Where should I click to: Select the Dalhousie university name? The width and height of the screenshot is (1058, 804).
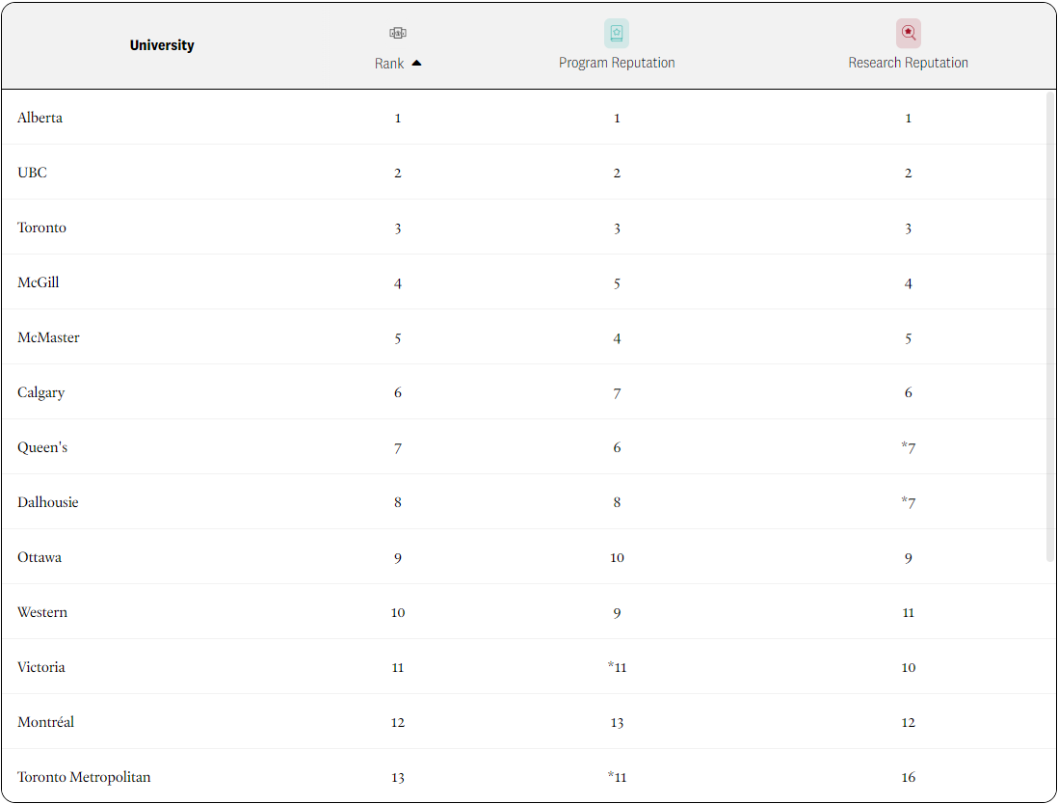[x=48, y=502]
